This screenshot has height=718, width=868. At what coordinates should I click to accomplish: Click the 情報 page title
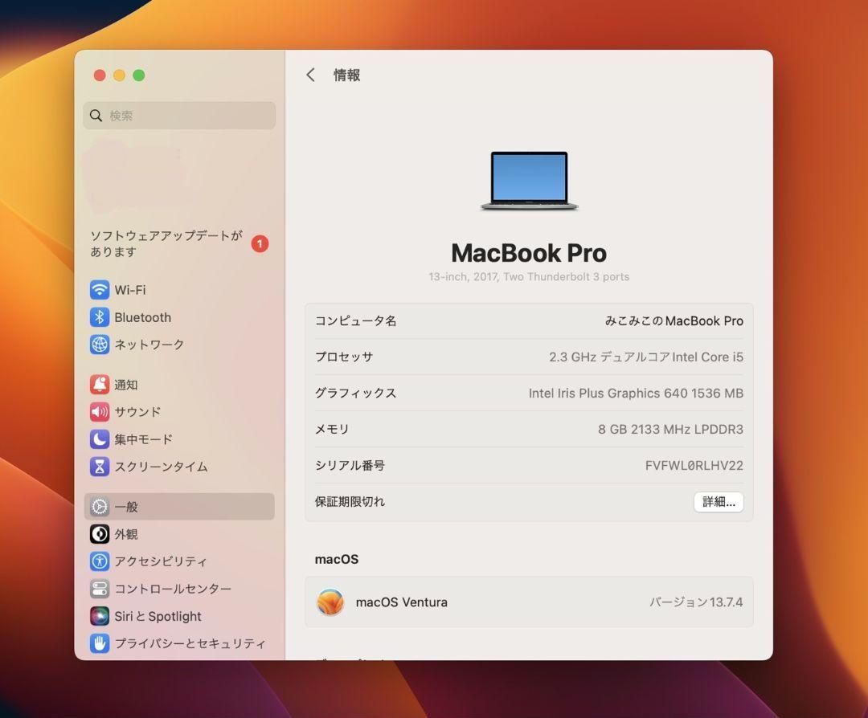tap(346, 75)
